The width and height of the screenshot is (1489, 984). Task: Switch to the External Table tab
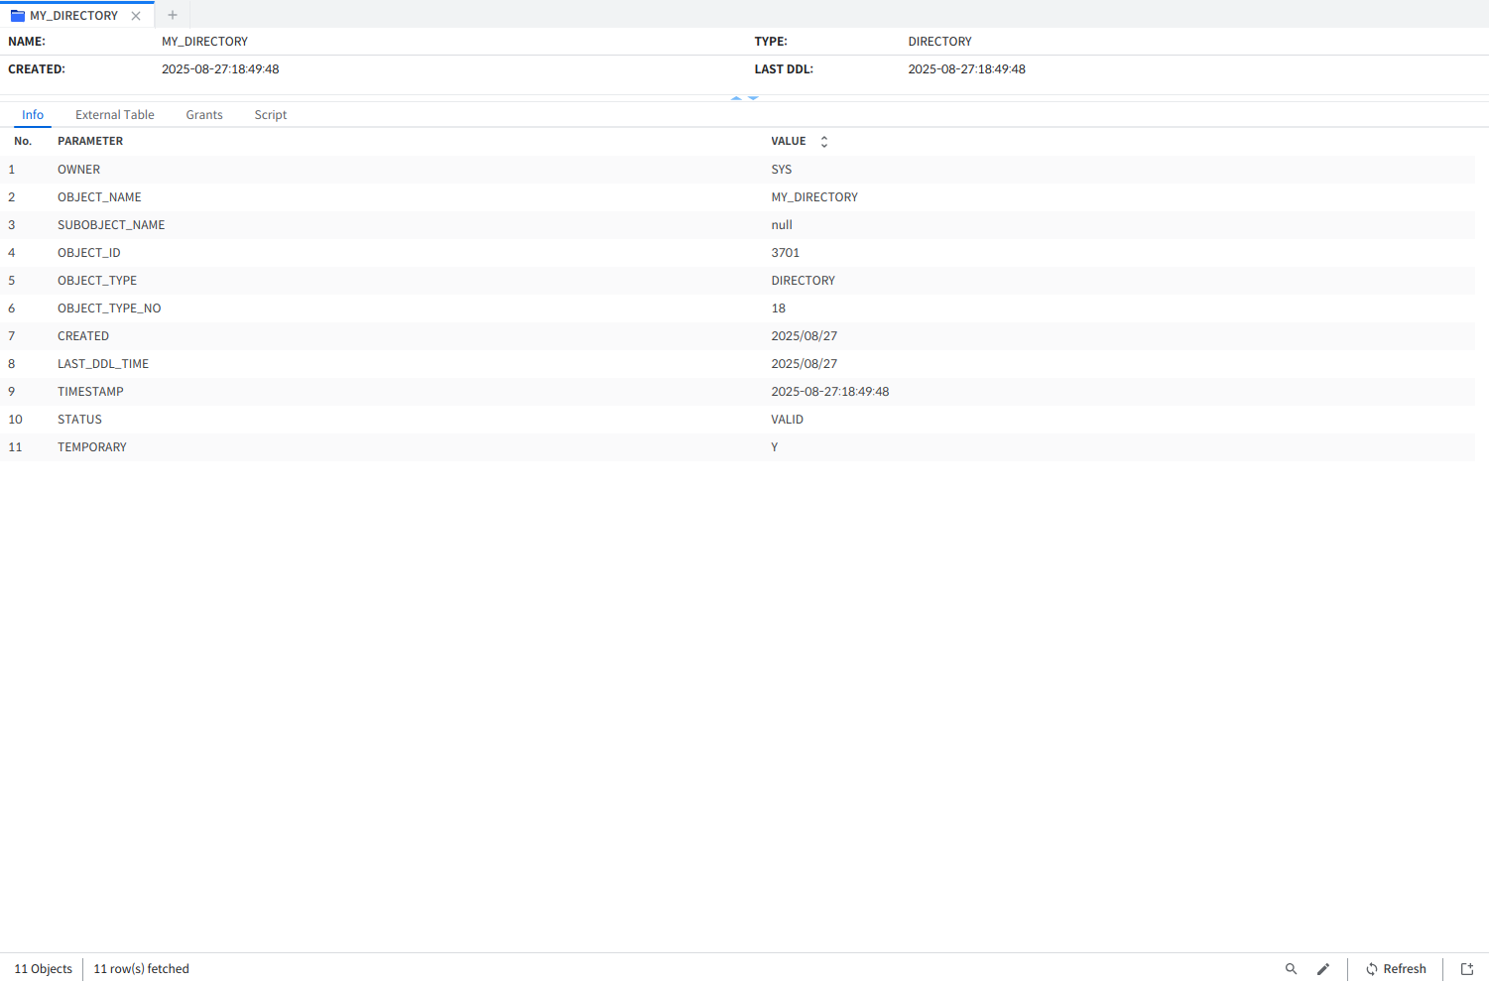click(x=114, y=115)
